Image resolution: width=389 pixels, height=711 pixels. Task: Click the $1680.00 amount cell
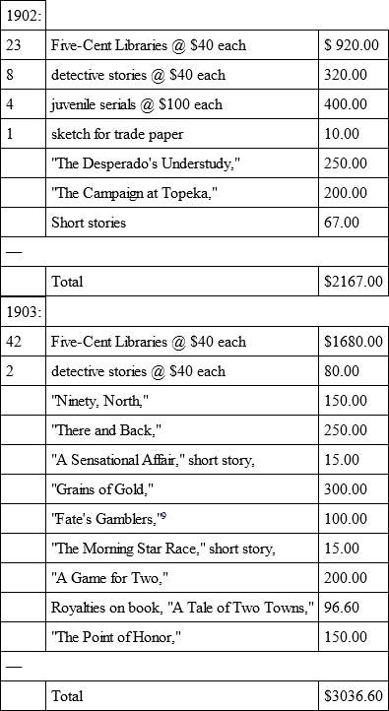tap(354, 341)
